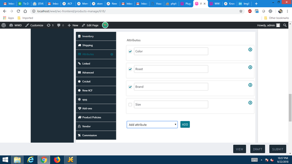
Task: Uncheck the Color attribute checkbox
Action: click(130, 51)
